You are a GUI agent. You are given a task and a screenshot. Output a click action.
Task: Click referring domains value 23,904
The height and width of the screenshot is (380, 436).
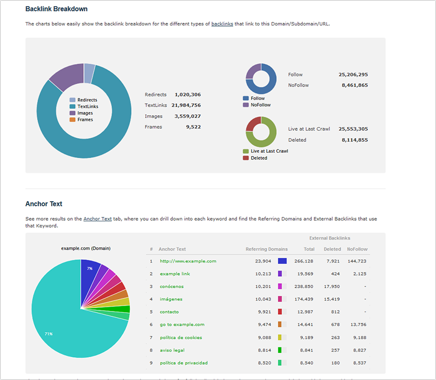pos(263,261)
